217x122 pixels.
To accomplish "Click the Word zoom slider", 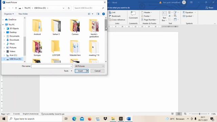I will [x=199, y=114].
